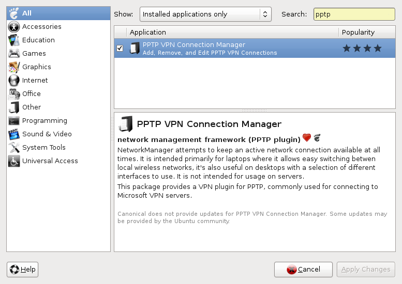The width and height of the screenshot is (402, 284).
Task: Click the Accessories category icon
Action: tap(14, 27)
